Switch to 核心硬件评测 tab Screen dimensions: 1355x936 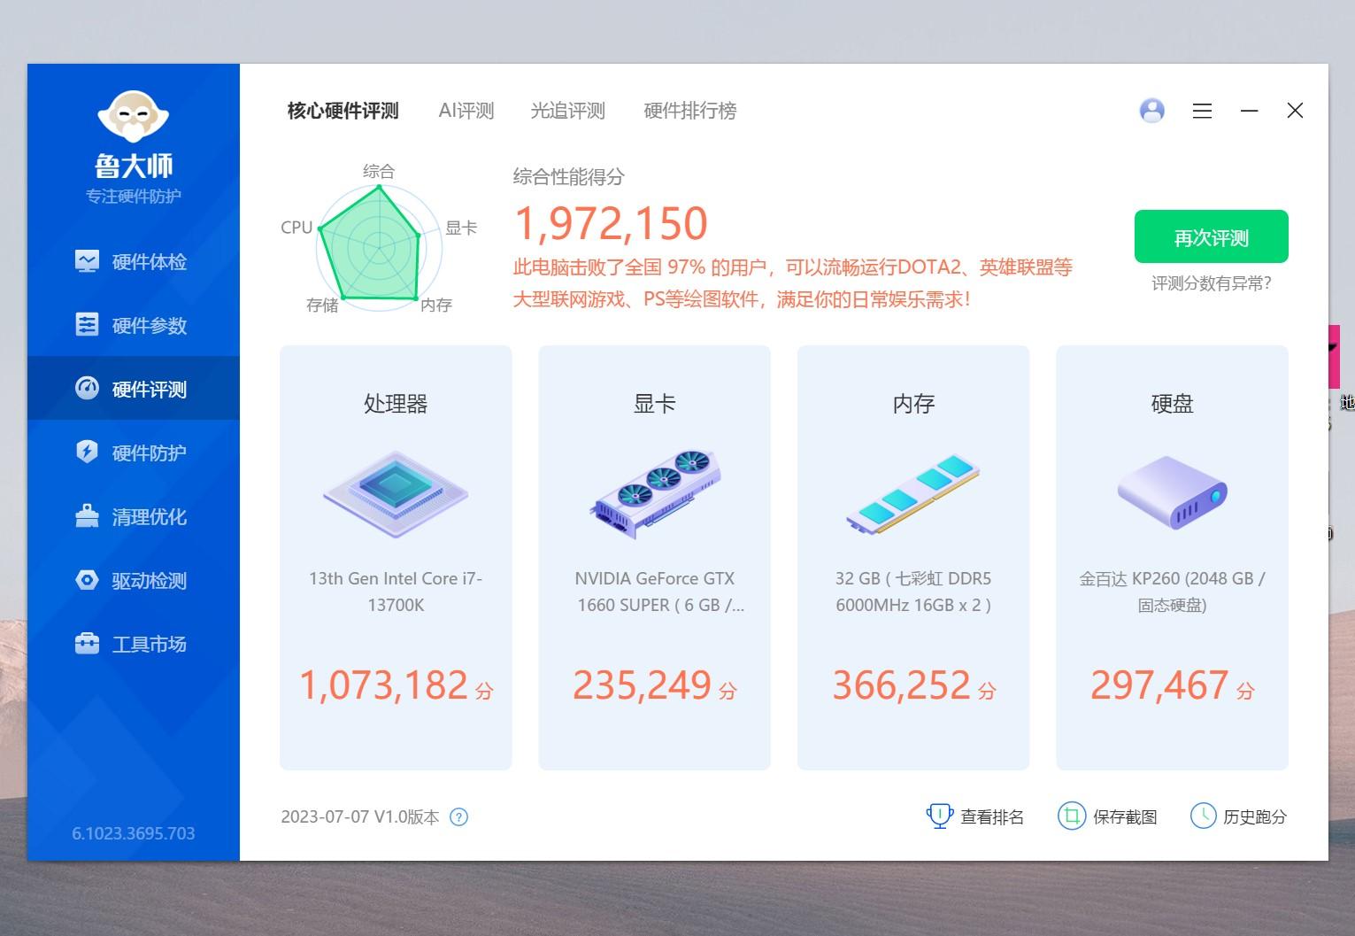[x=343, y=111]
